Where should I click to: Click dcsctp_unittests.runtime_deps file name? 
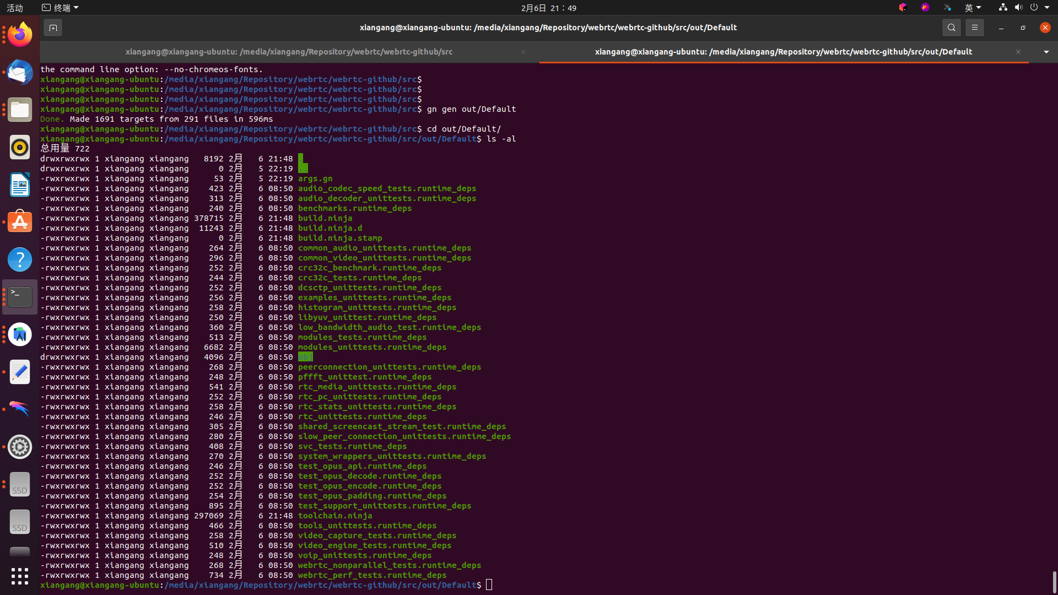coord(370,288)
